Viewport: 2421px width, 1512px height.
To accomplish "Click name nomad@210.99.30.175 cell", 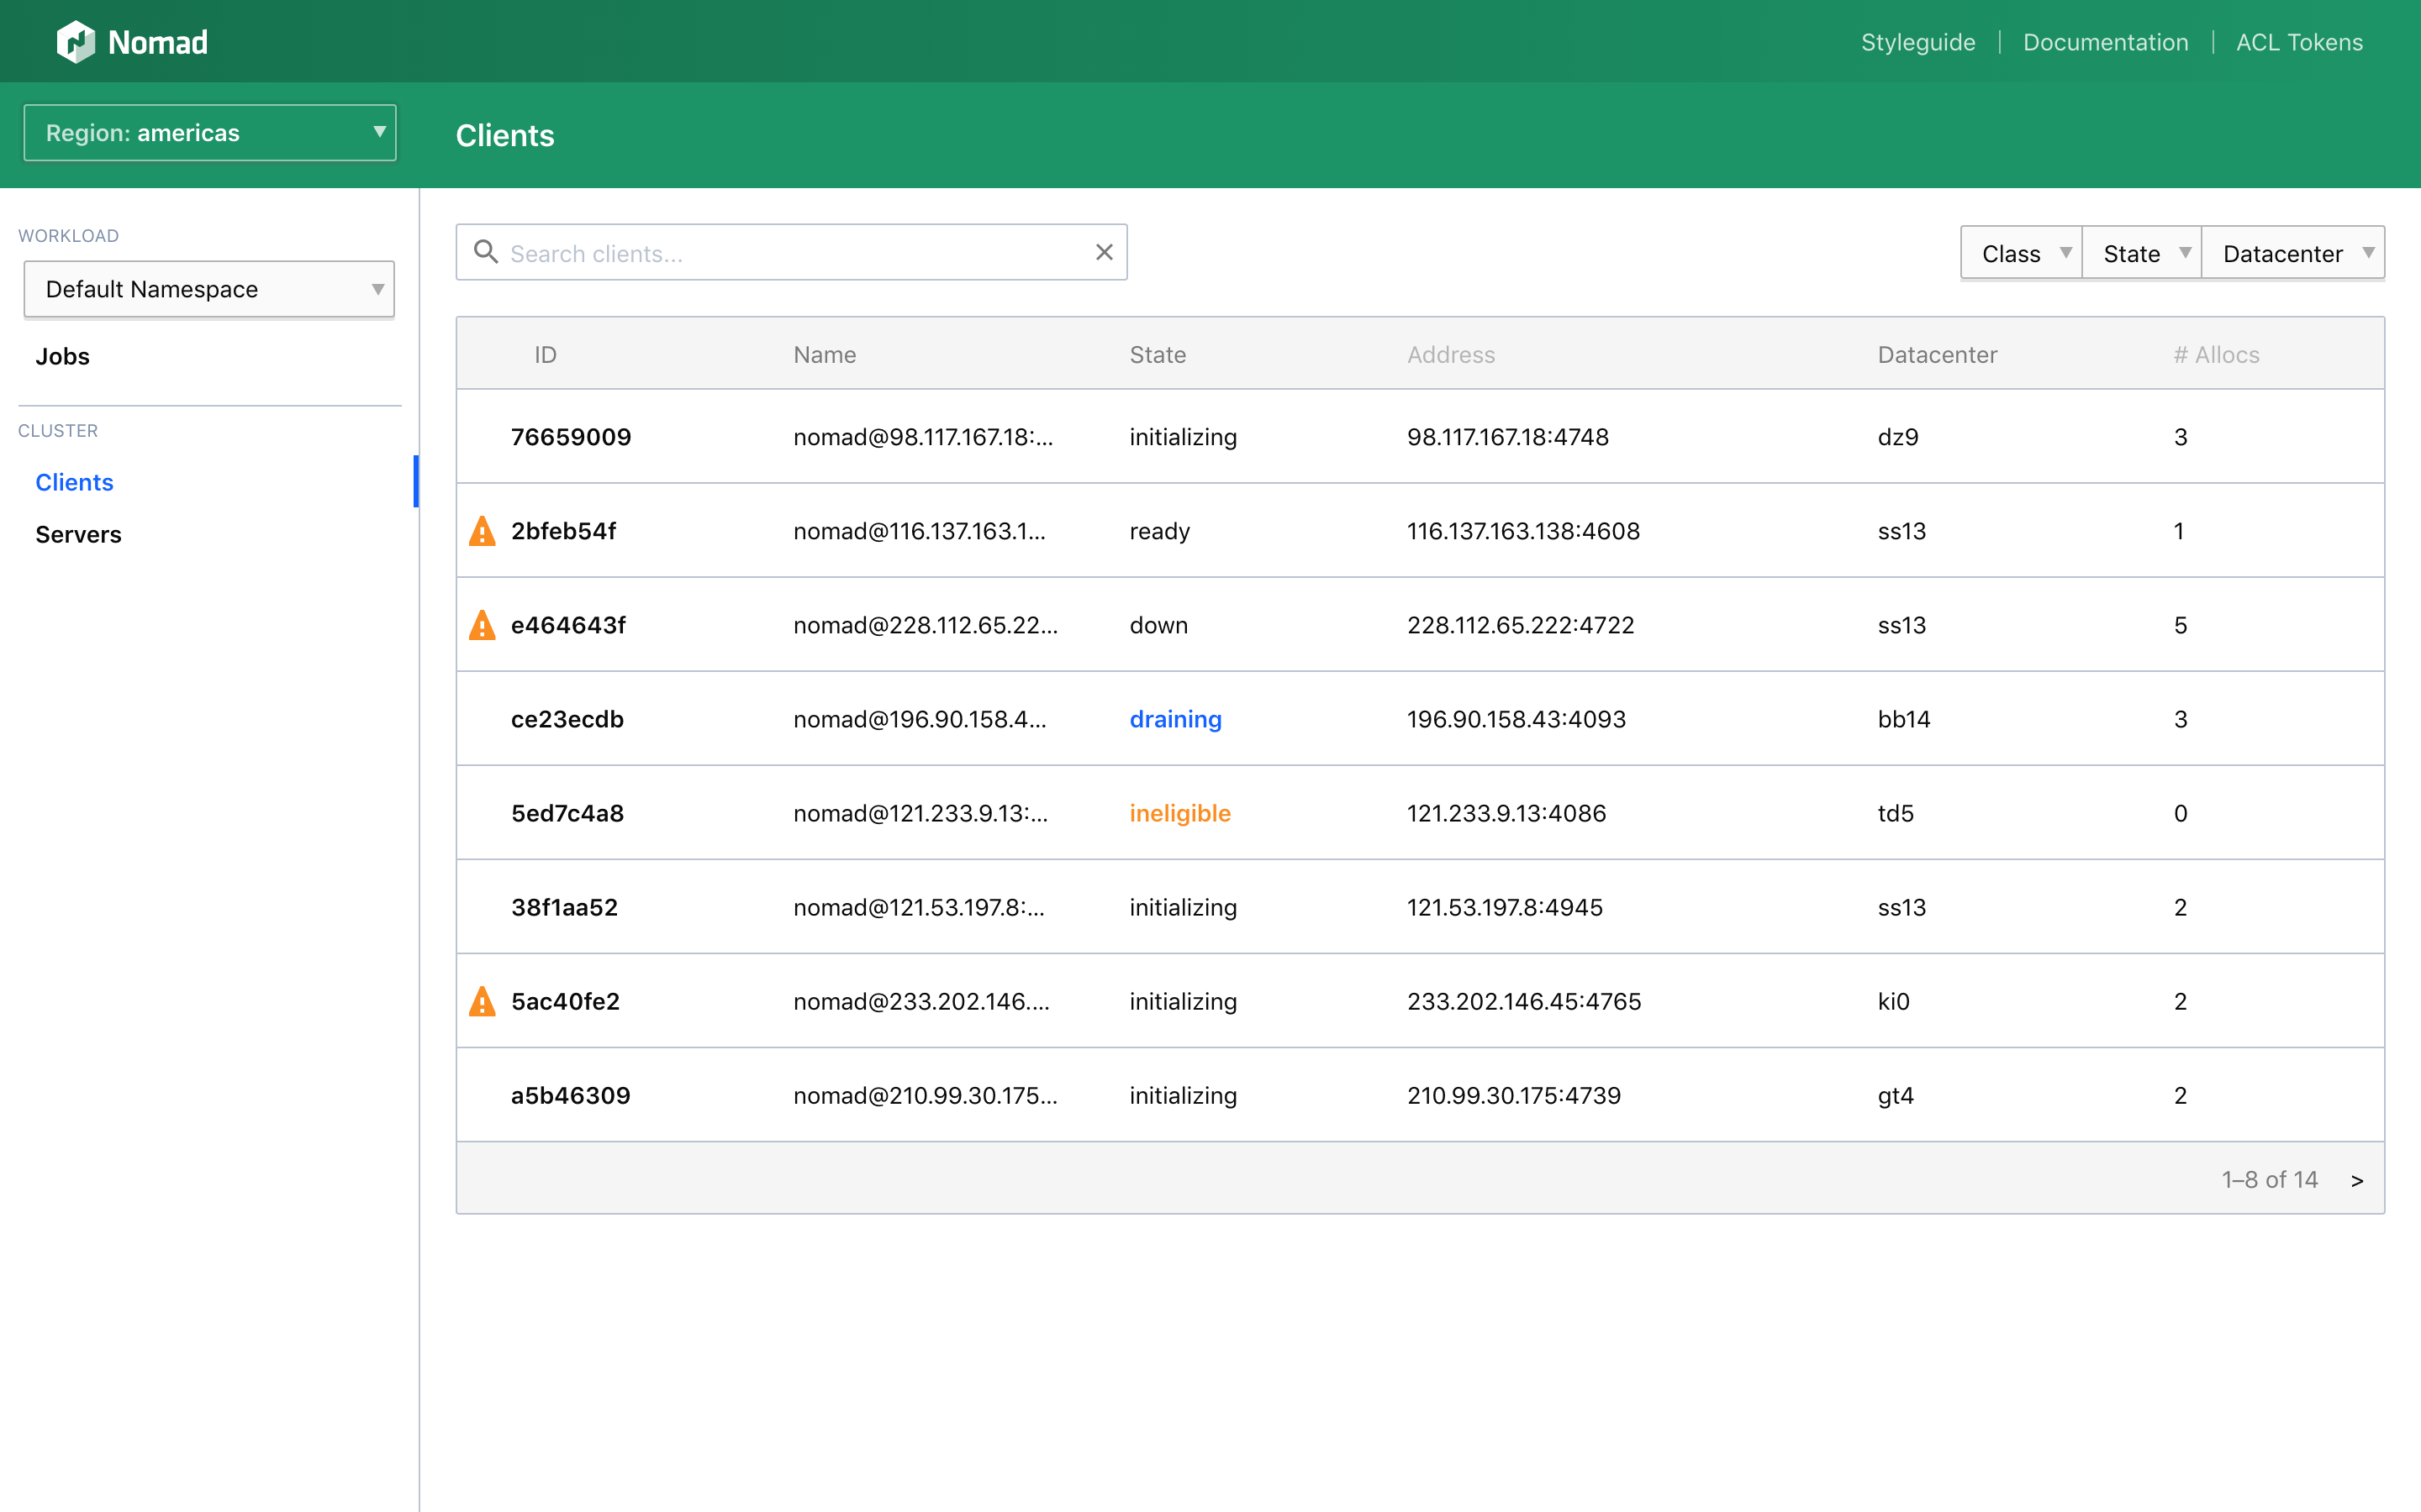I will [926, 1095].
